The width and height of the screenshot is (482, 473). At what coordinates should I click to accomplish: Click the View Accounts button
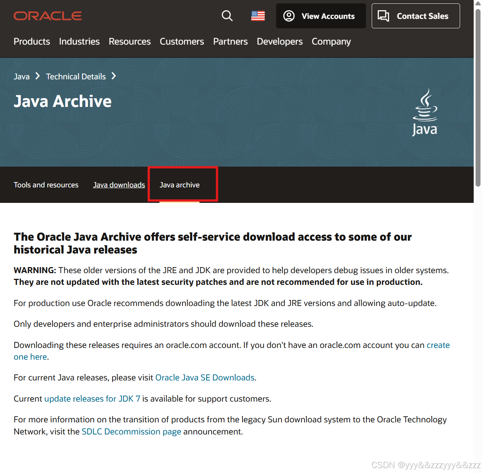pos(321,16)
